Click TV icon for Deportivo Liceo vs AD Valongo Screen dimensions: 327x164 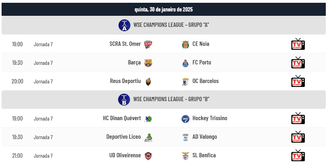click(x=298, y=137)
